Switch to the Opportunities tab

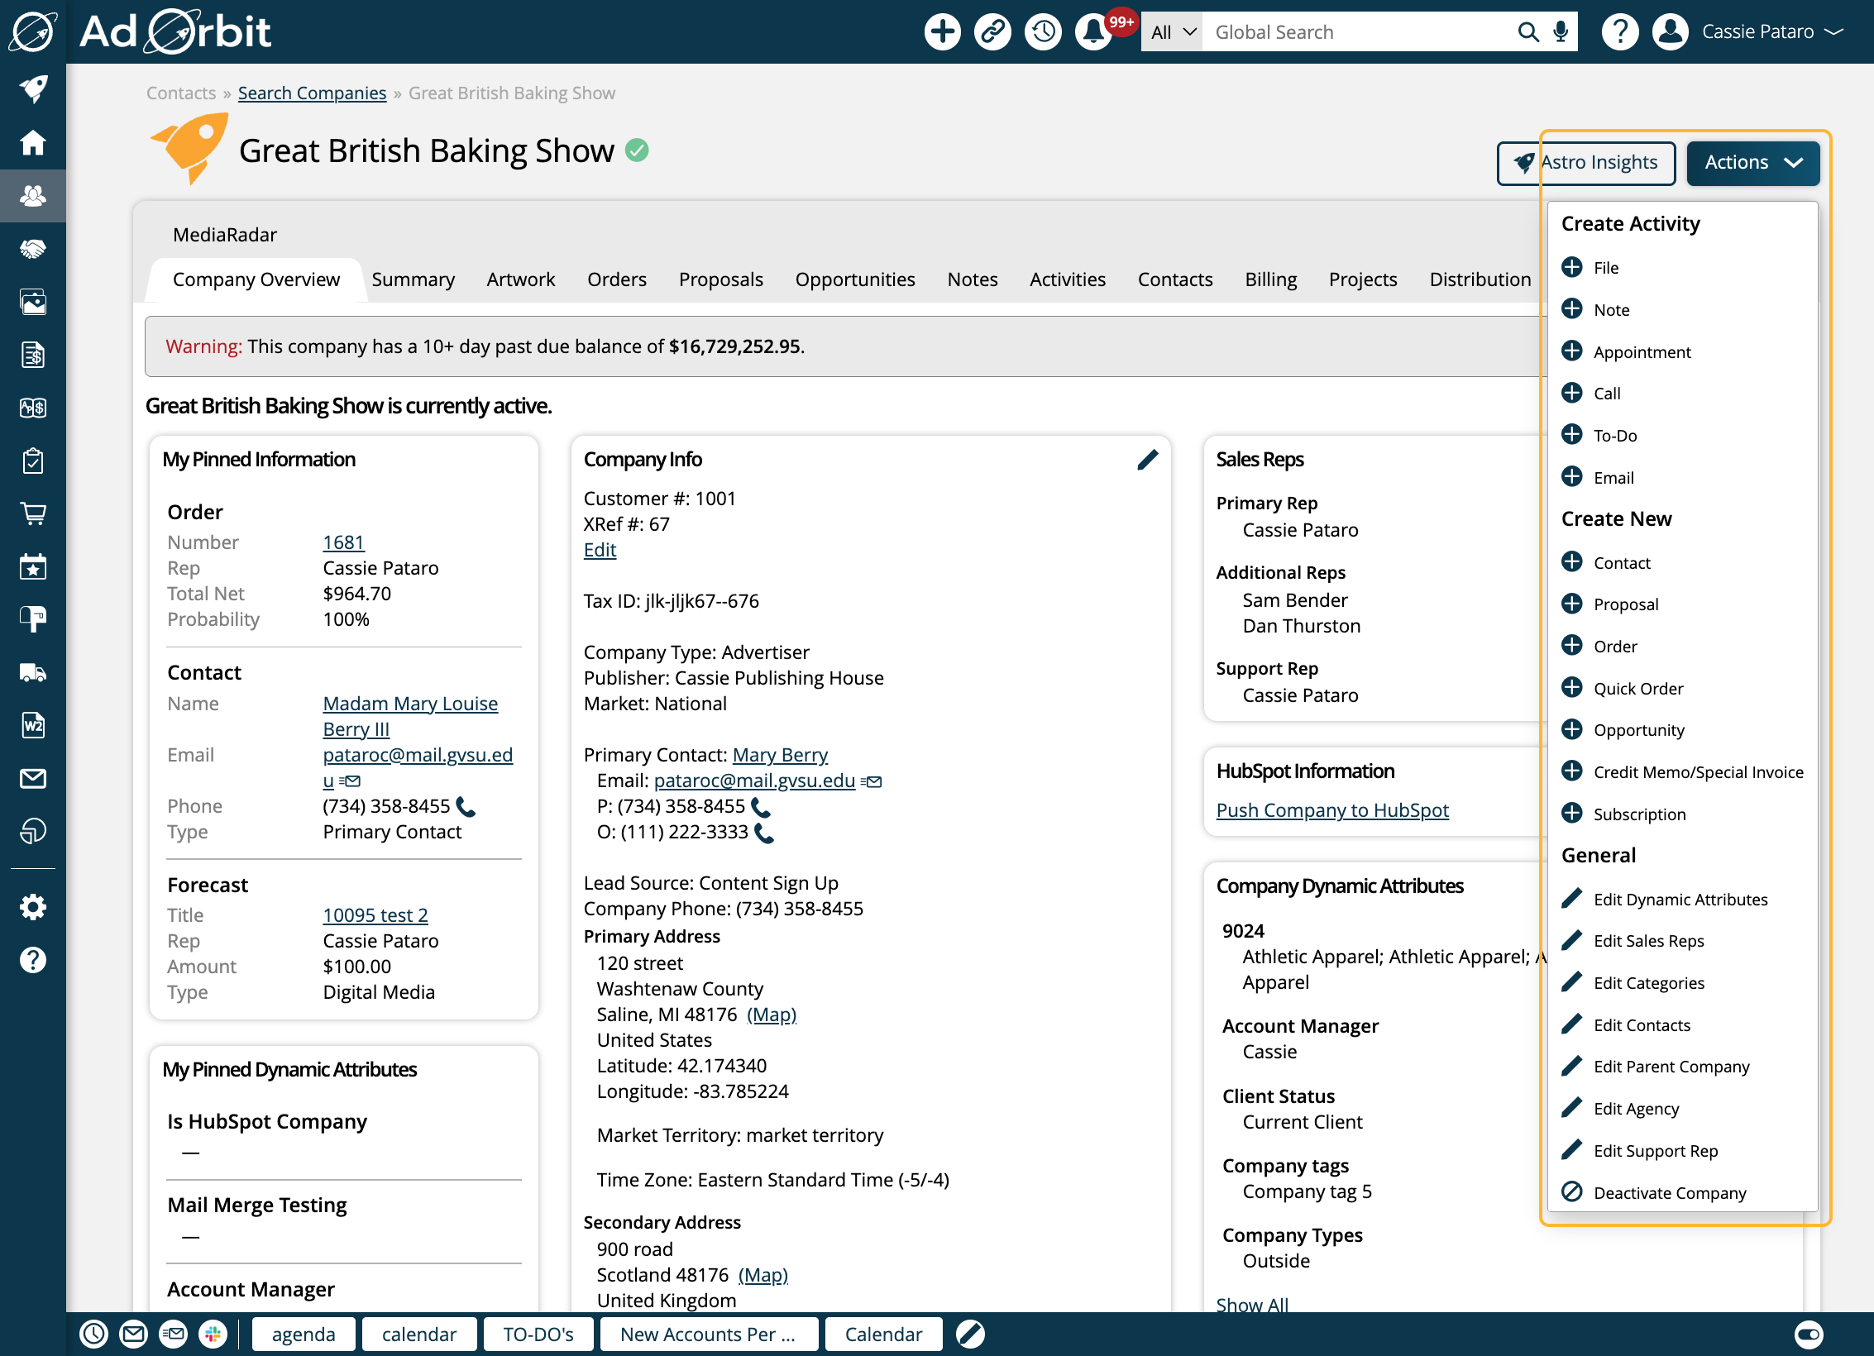point(854,279)
